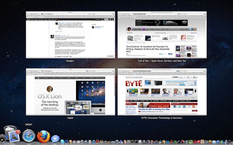Image resolution: width=233 pixels, height=145 pixels.
Task: Click 'BYTE: Consumer Technology in Business' label
Action: coord(162,118)
